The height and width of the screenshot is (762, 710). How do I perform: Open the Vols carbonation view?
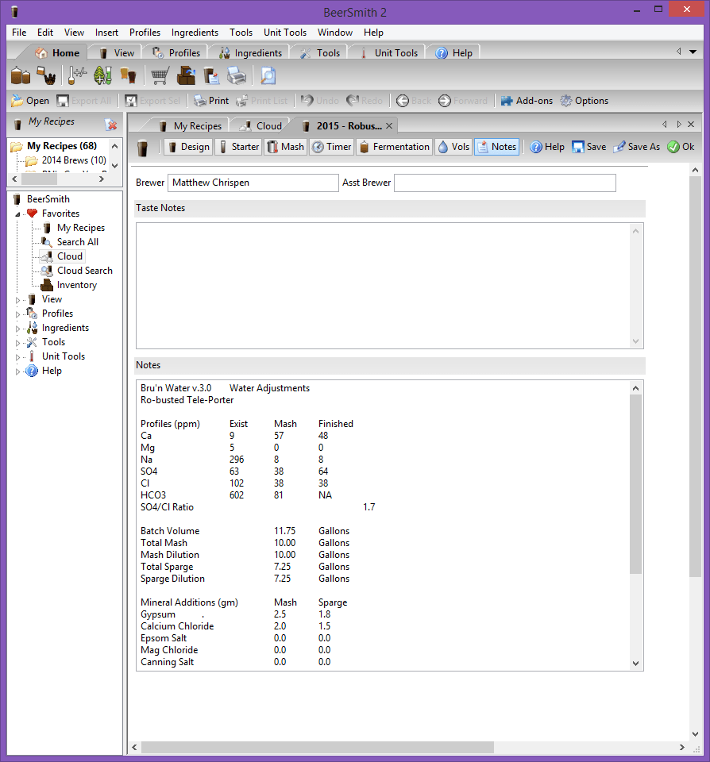453,146
